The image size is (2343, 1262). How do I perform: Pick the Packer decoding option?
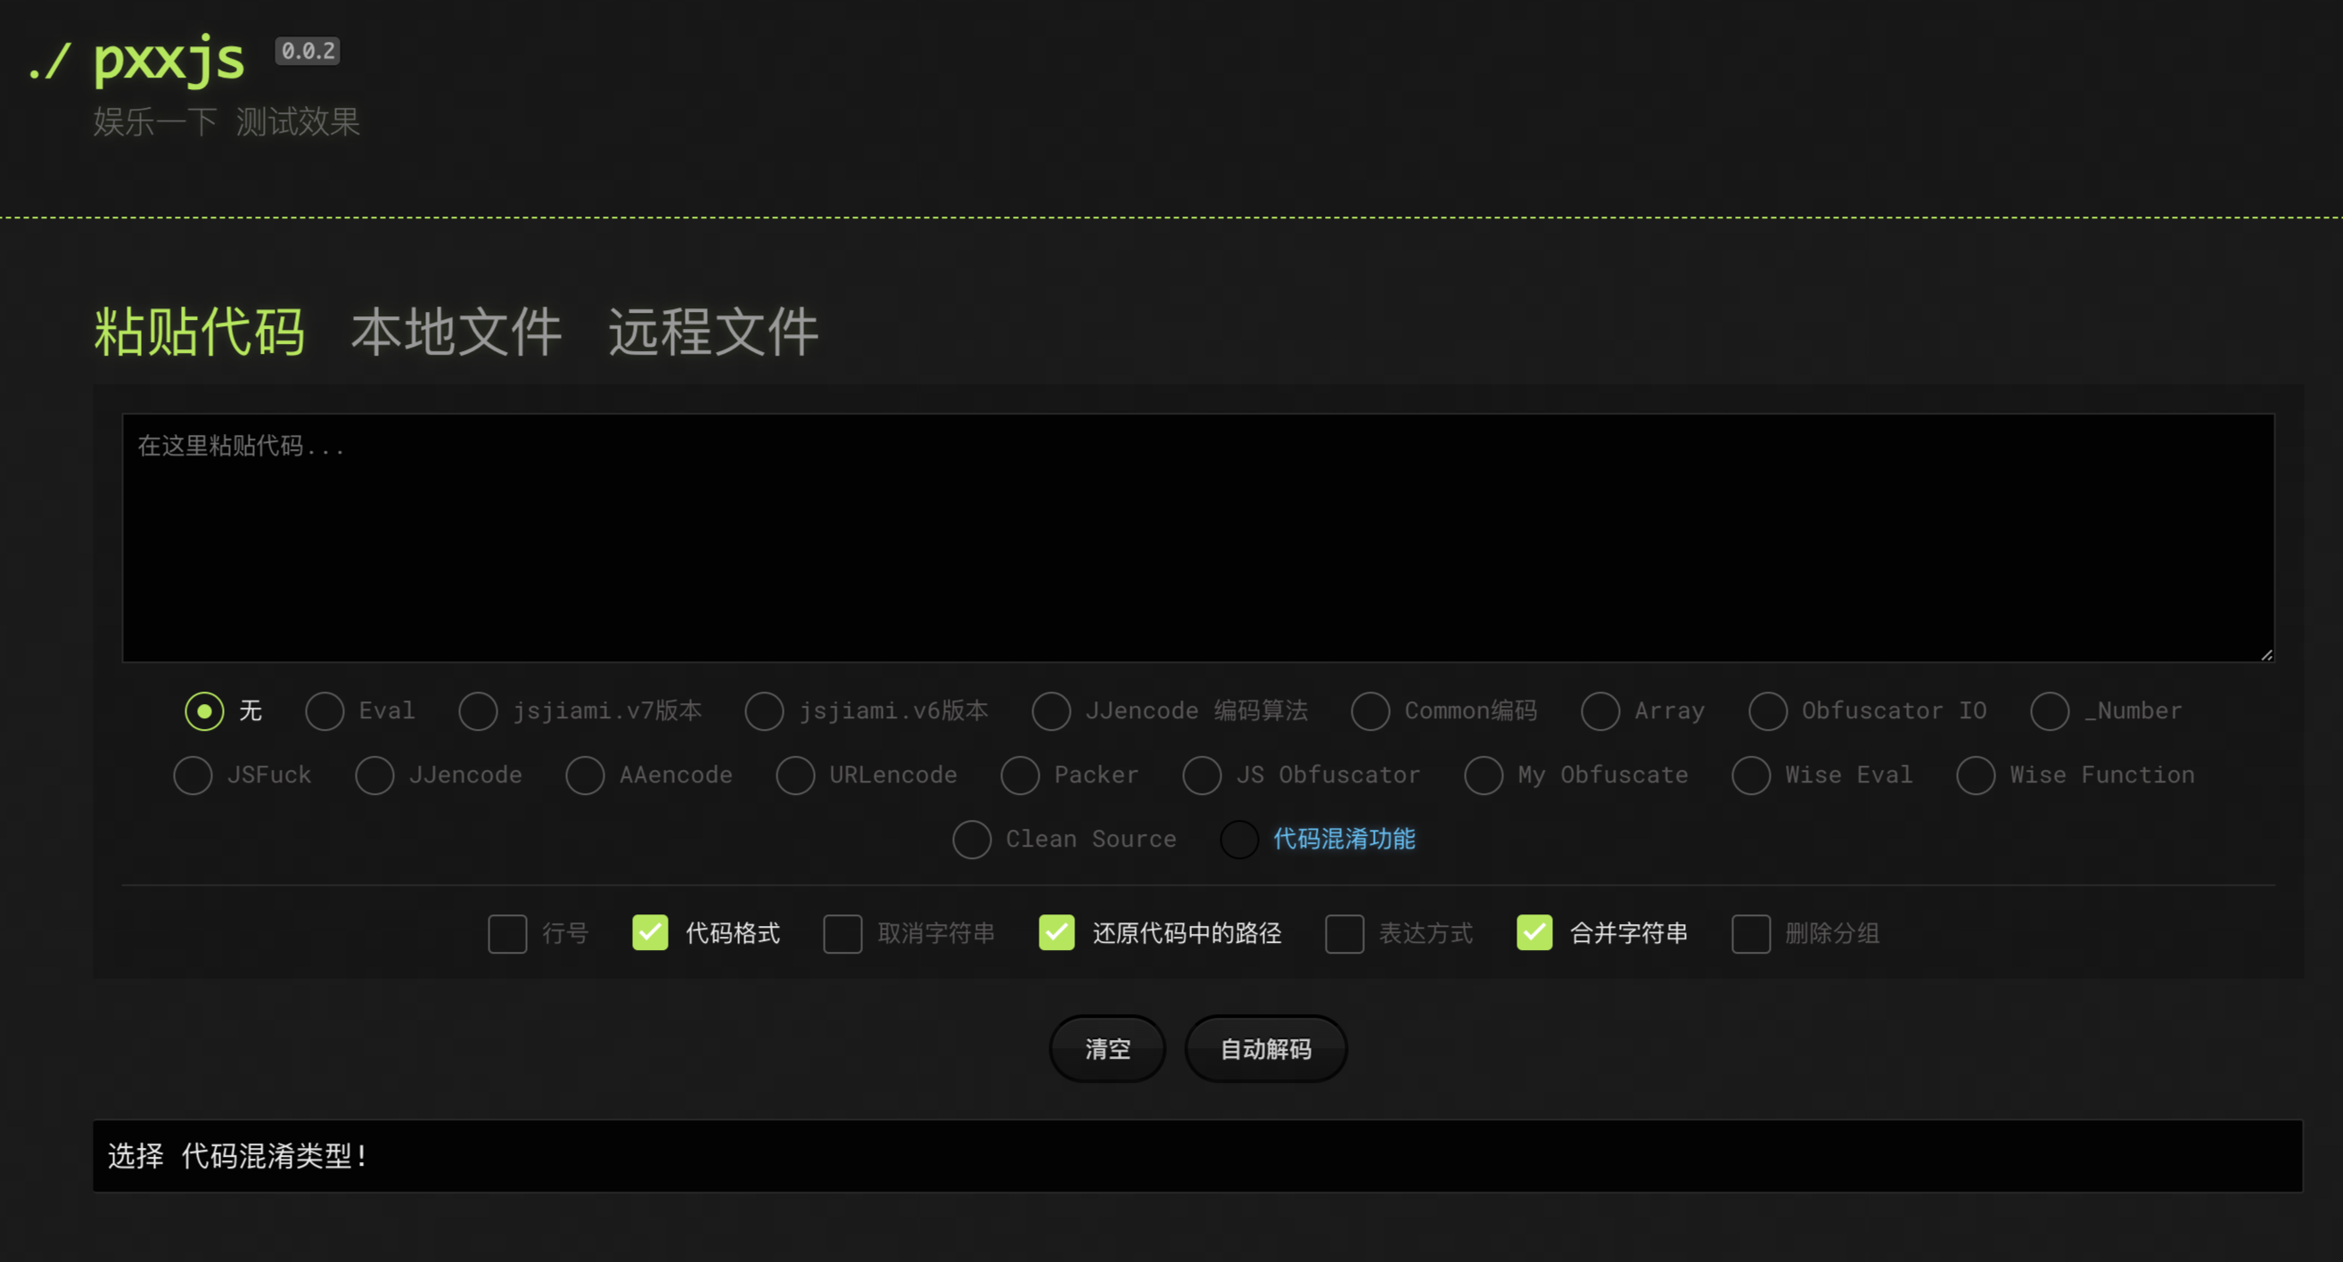pos(1020,775)
